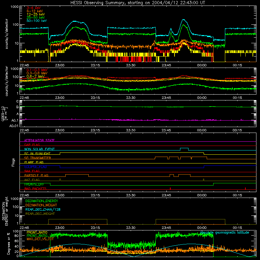Choose the green 25-50 keV legend label
The width and height of the screenshot is (260, 260).
(36, 18)
